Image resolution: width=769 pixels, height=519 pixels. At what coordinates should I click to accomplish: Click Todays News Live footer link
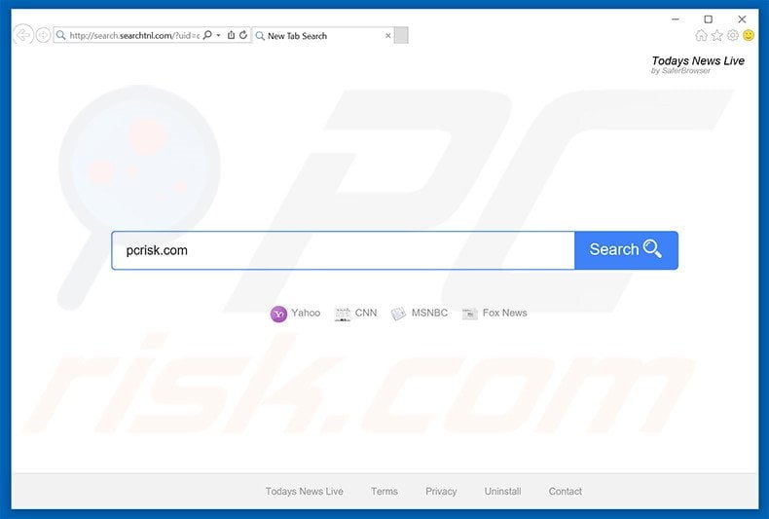pyautogui.click(x=304, y=491)
